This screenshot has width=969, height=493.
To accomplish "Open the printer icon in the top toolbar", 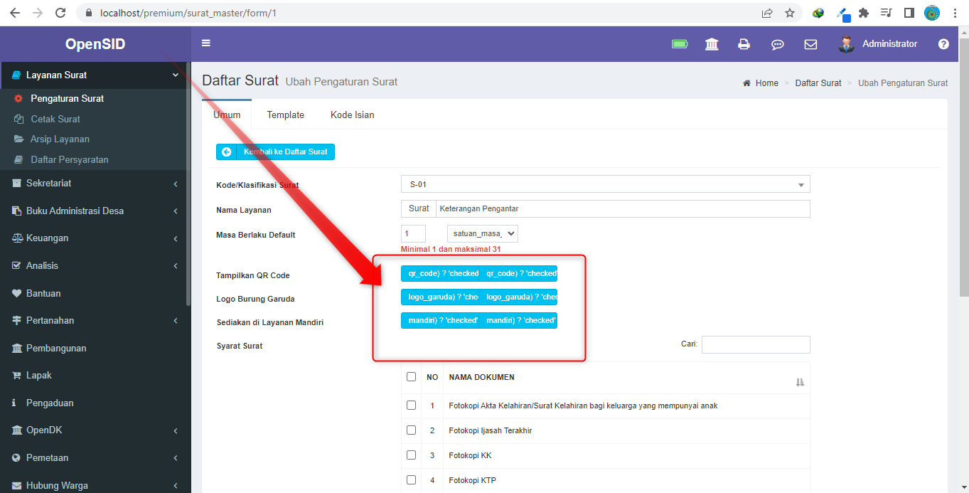I will [744, 44].
